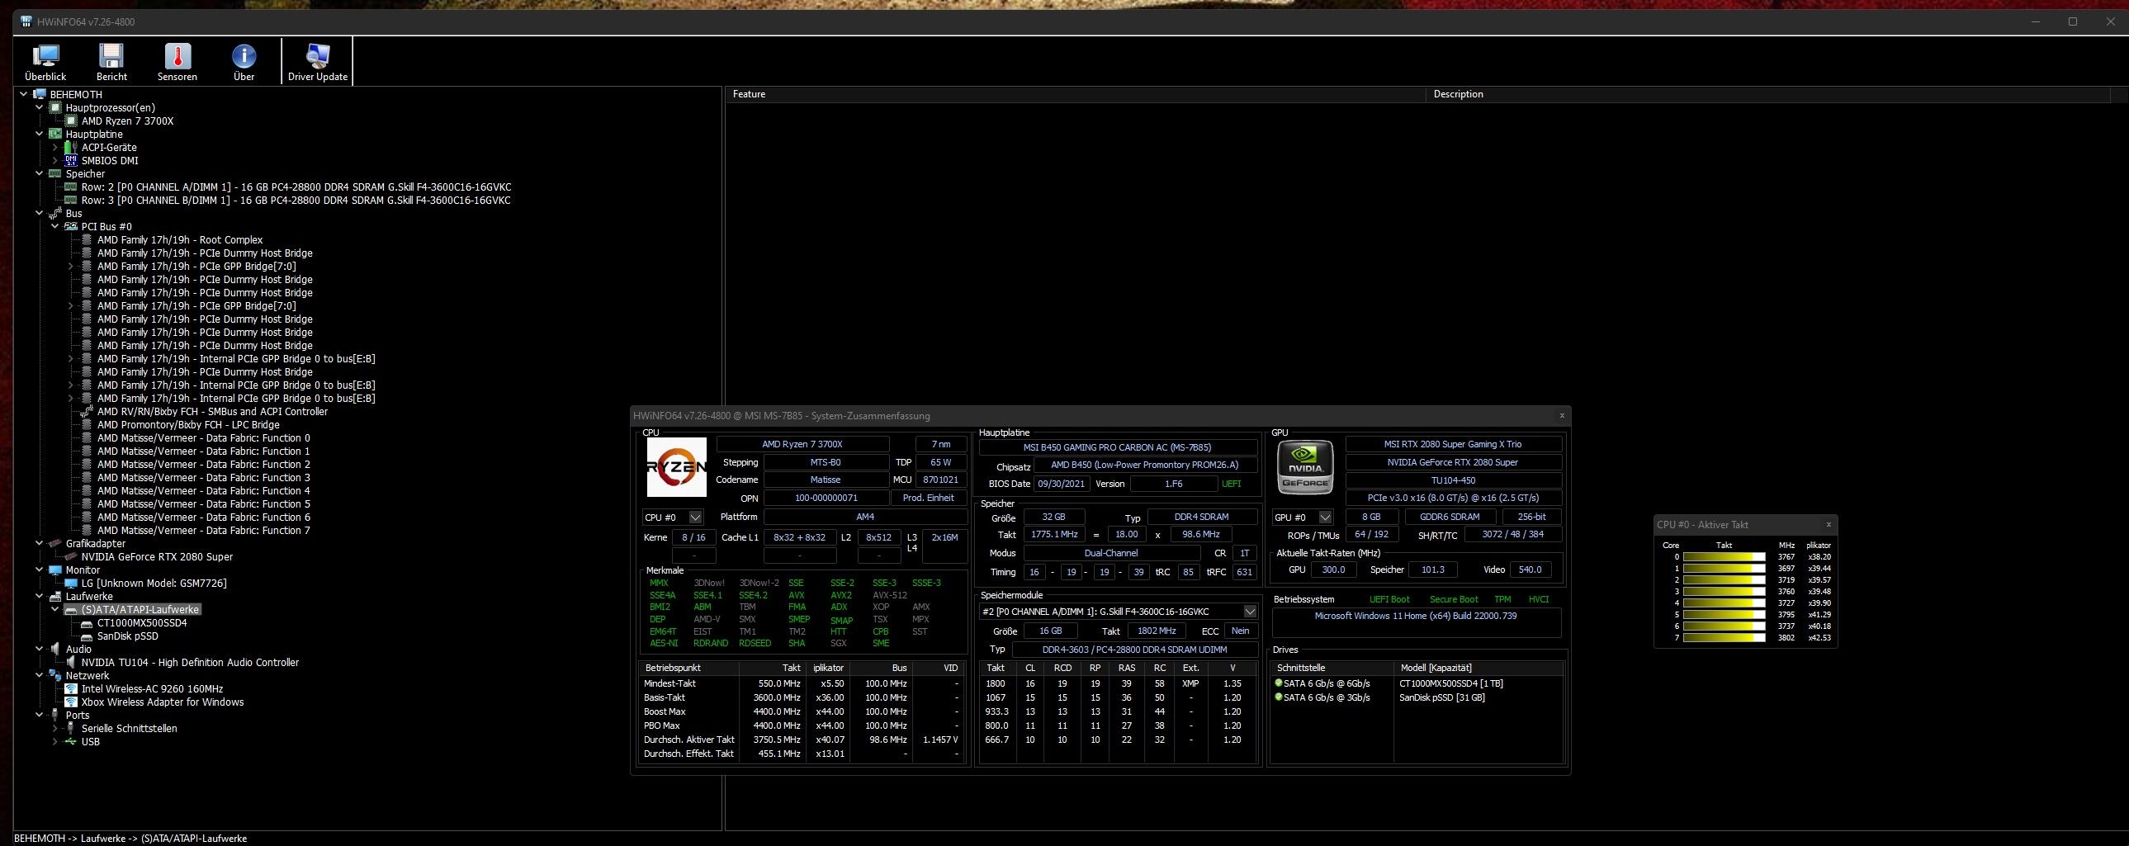Click the Intel Wireless-AC 9260 adapter icon
The height and width of the screenshot is (846, 2129).
point(71,689)
